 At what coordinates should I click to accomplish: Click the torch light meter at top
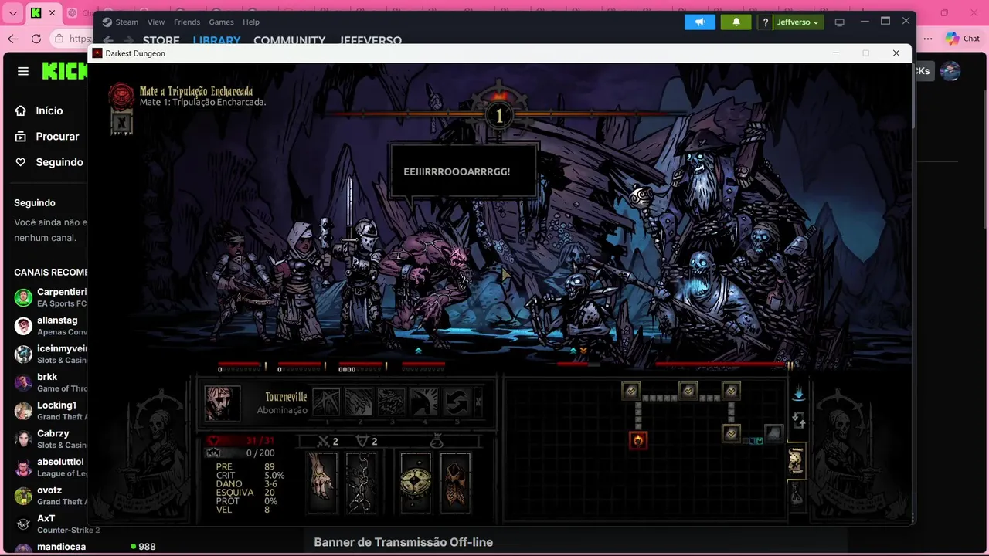point(499,114)
